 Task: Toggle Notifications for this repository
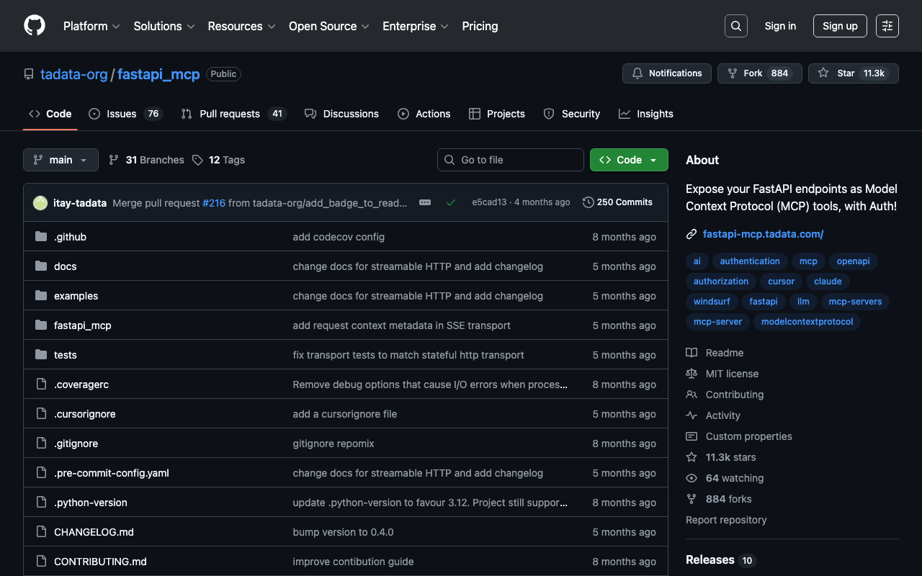coord(666,73)
